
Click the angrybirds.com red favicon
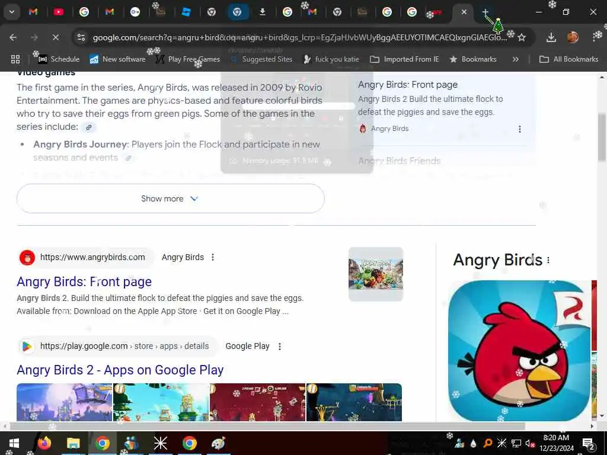click(27, 257)
